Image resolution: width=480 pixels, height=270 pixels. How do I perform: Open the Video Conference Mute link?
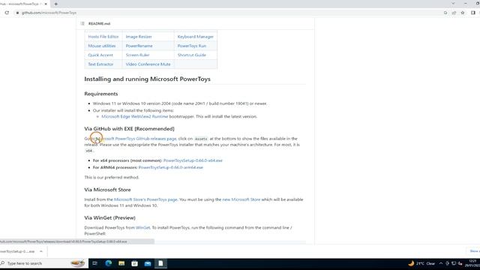148,64
